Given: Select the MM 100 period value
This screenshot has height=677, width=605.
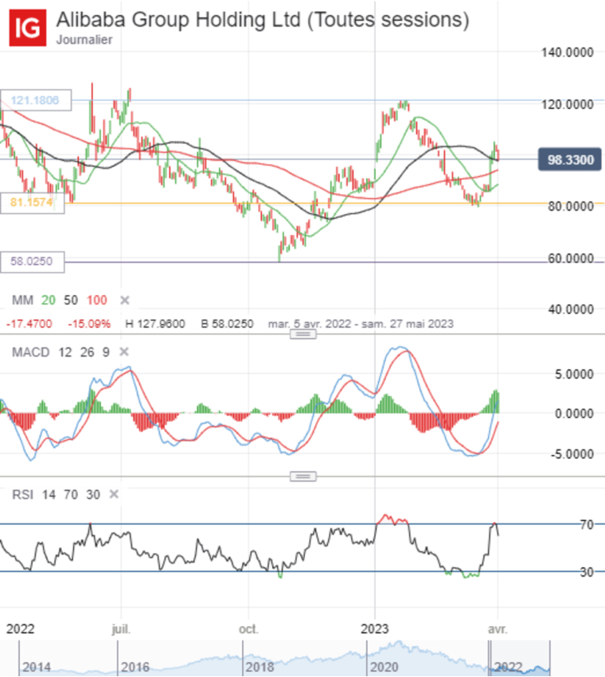Looking at the screenshot, I should tap(97, 300).
